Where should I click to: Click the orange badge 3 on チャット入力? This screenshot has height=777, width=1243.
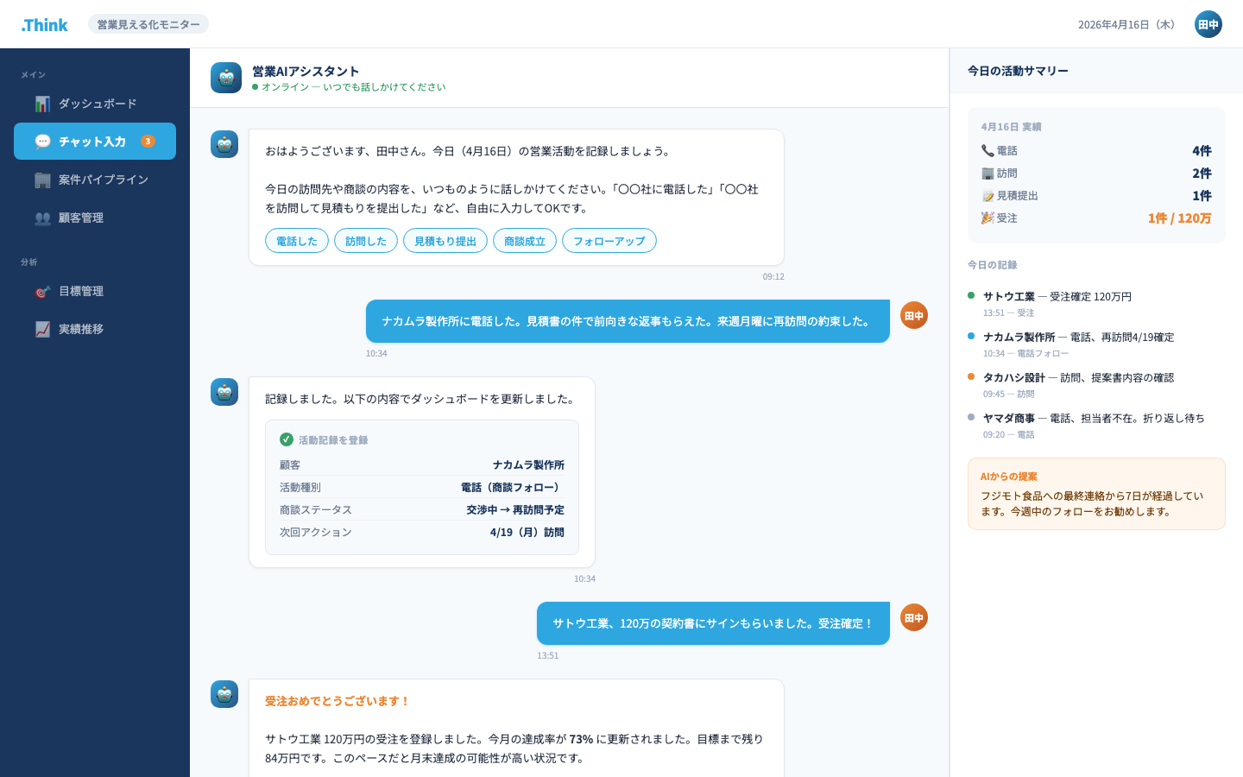point(148,142)
